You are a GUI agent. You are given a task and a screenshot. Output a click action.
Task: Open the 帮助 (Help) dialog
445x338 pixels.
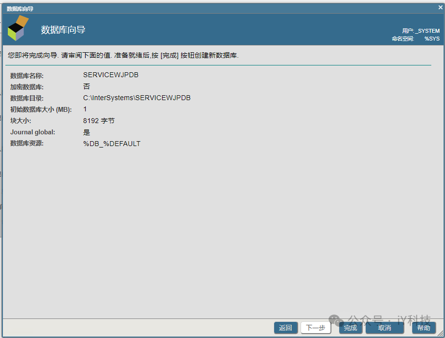click(424, 328)
